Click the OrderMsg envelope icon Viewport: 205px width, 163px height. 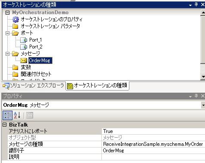[x=24, y=60]
